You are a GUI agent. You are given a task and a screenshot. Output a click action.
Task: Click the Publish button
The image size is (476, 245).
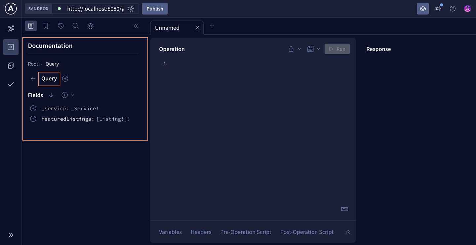tap(155, 9)
